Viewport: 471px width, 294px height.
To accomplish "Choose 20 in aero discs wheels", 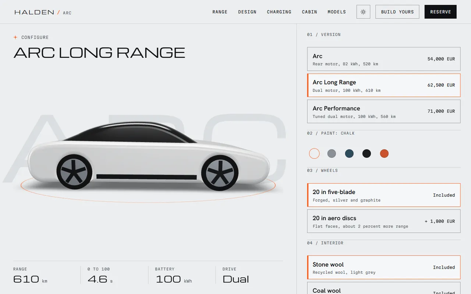I will [384, 221].
